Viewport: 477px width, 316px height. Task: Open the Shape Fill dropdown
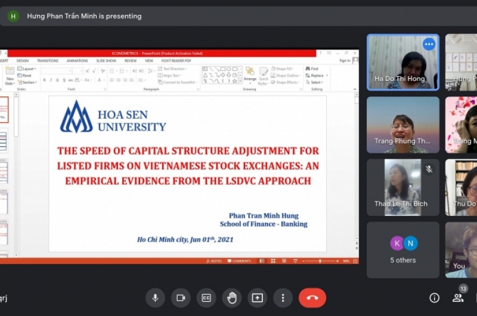coord(286,69)
